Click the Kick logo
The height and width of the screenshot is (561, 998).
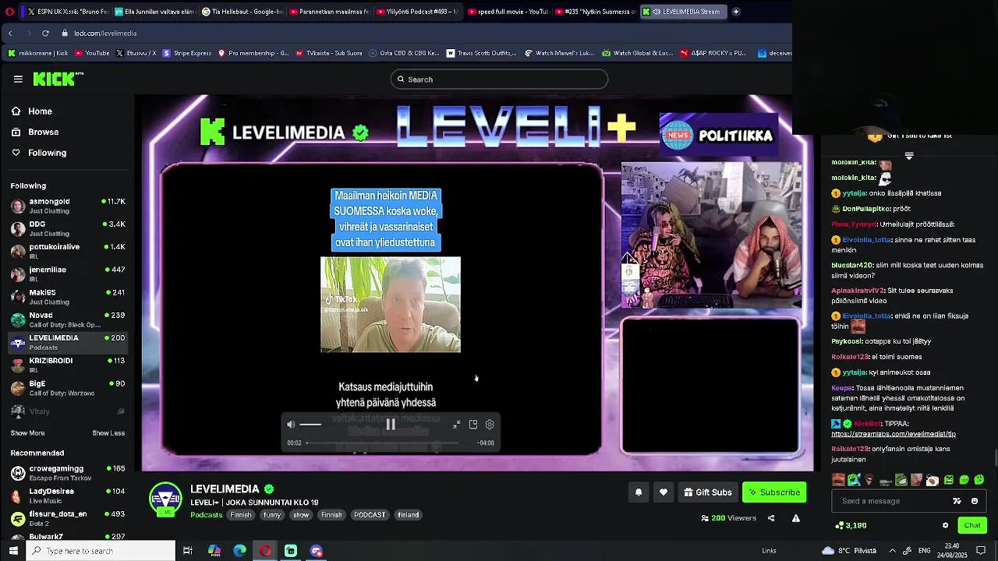pyautogui.click(x=58, y=79)
